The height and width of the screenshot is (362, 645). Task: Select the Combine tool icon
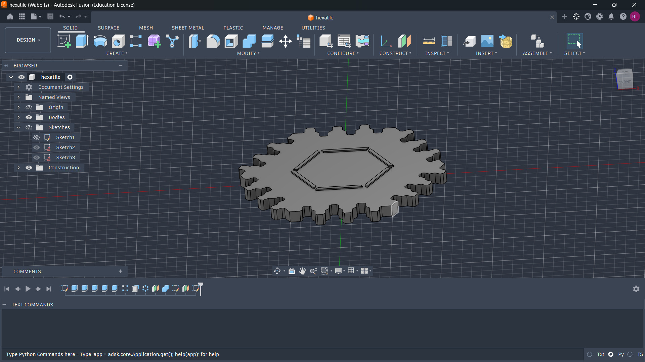[x=249, y=41]
